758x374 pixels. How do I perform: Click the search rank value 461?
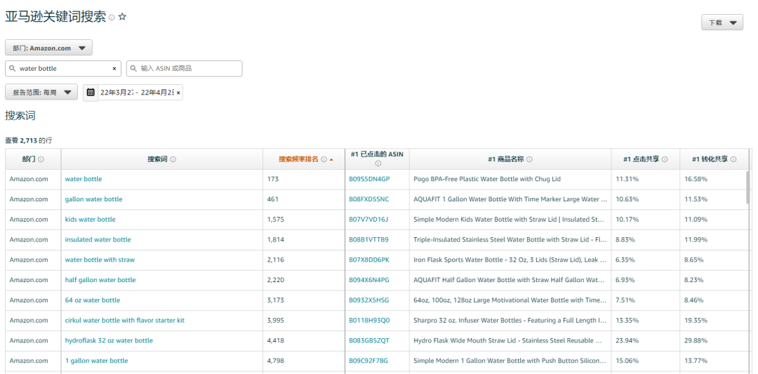273,199
